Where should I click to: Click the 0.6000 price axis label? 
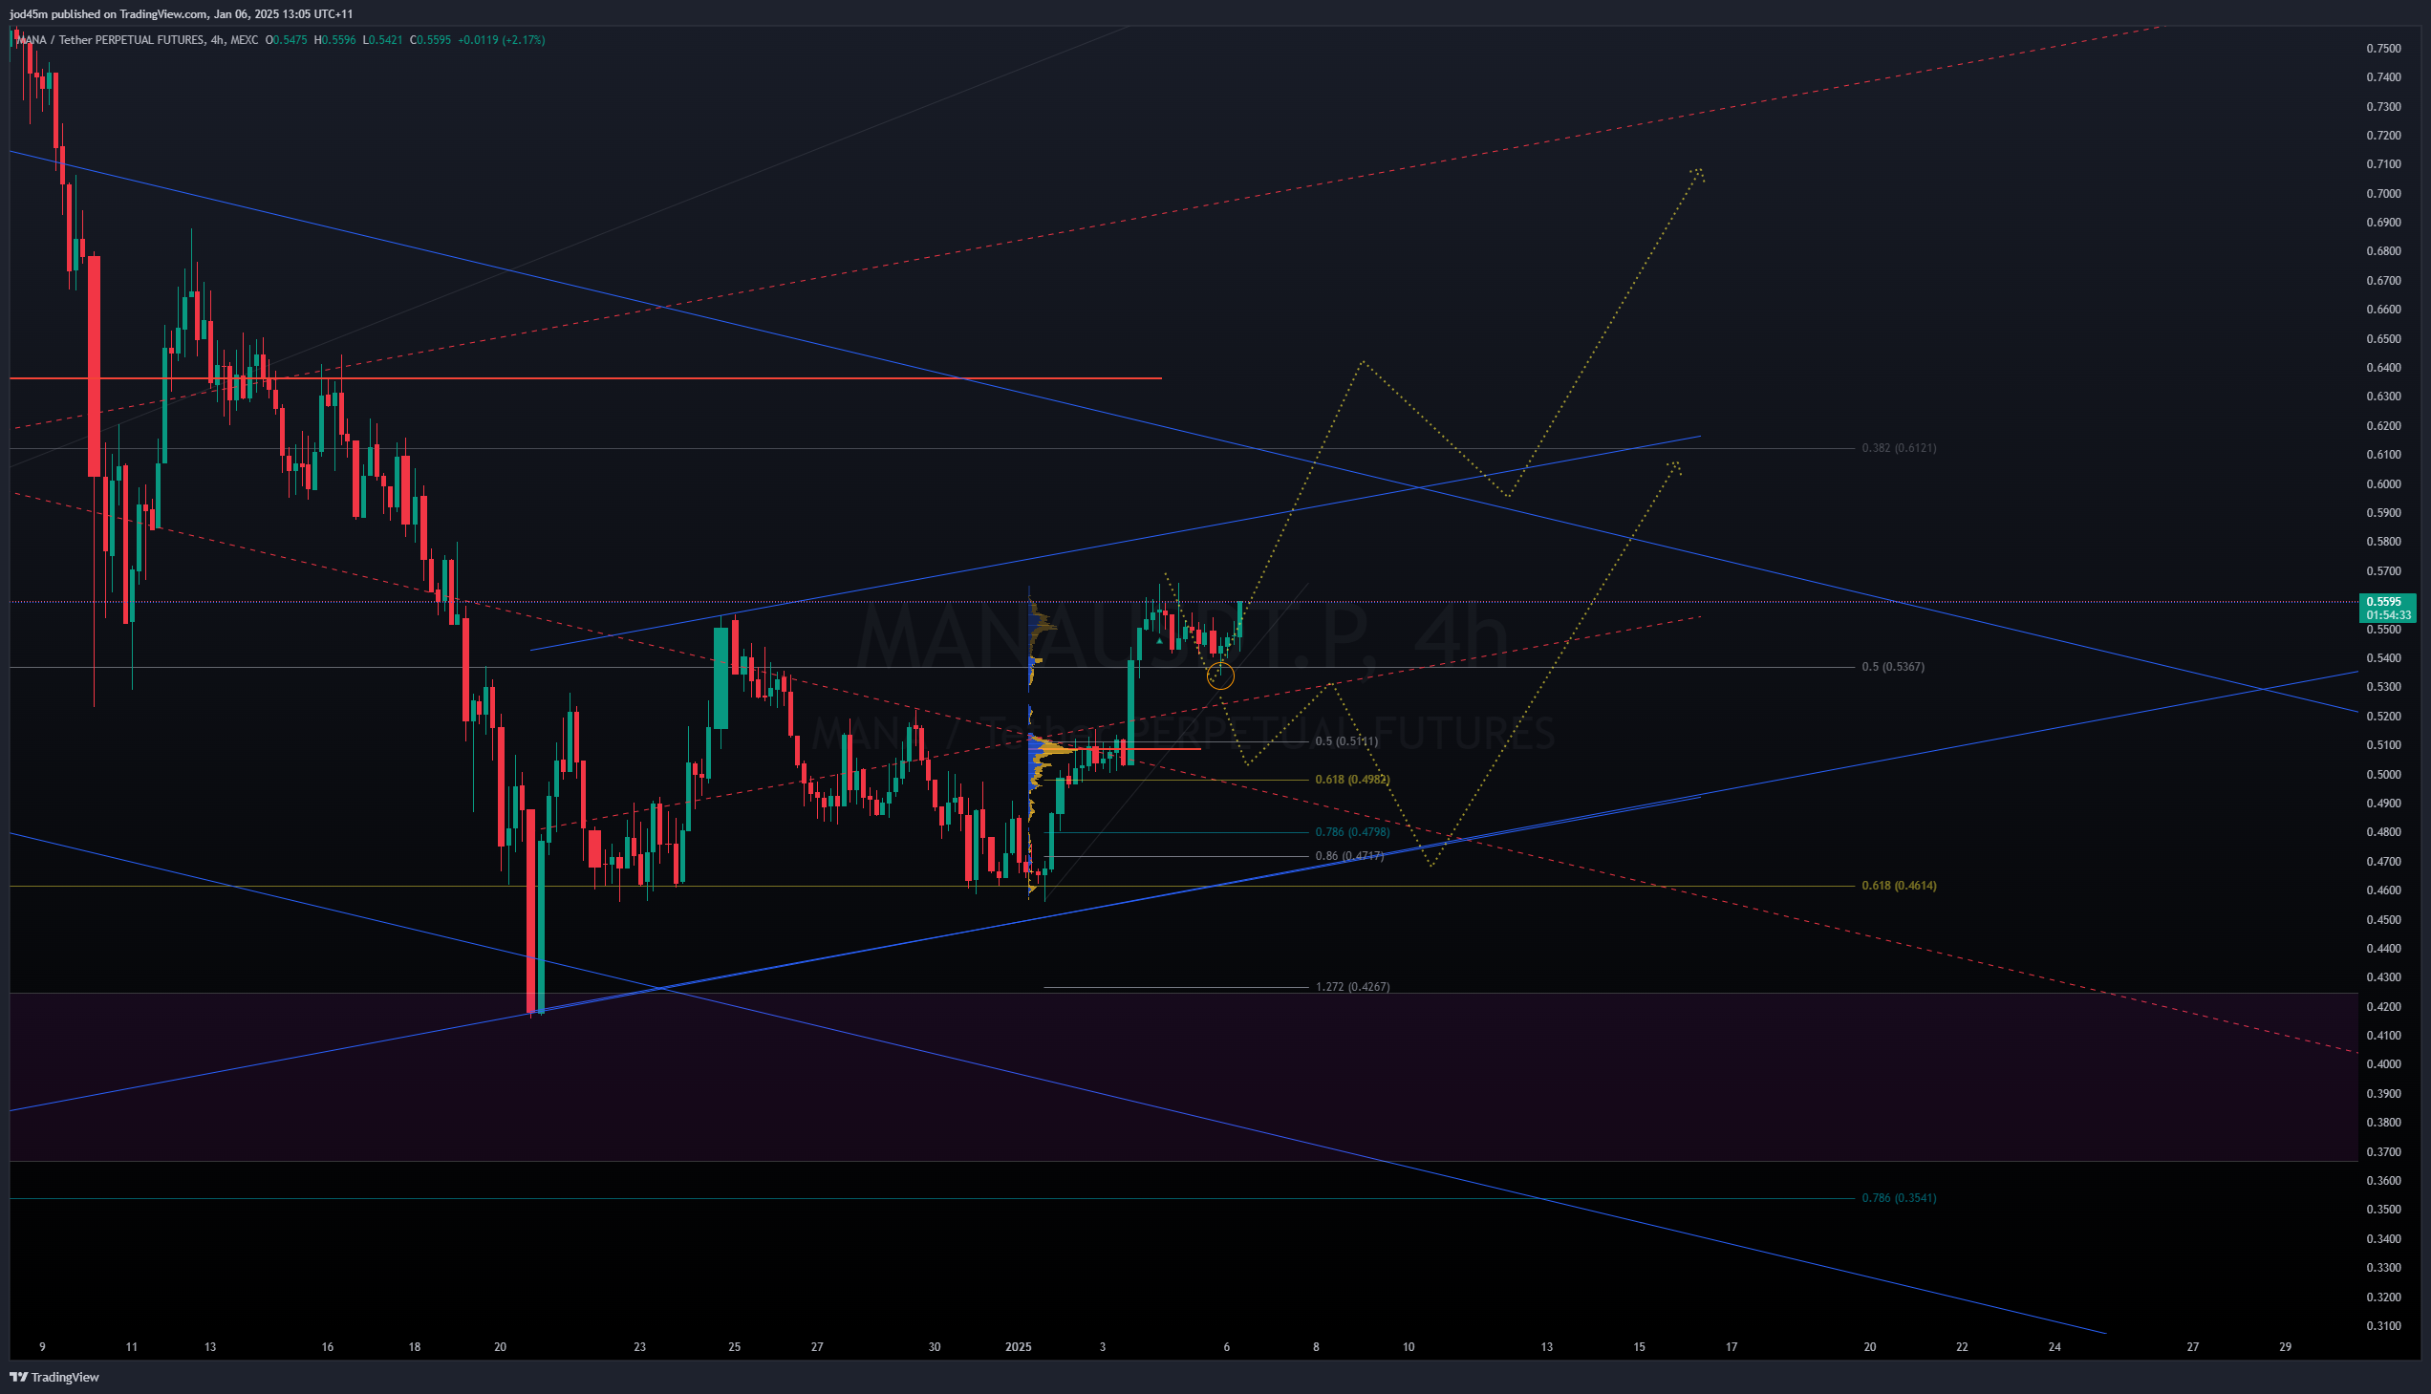[2383, 484]
